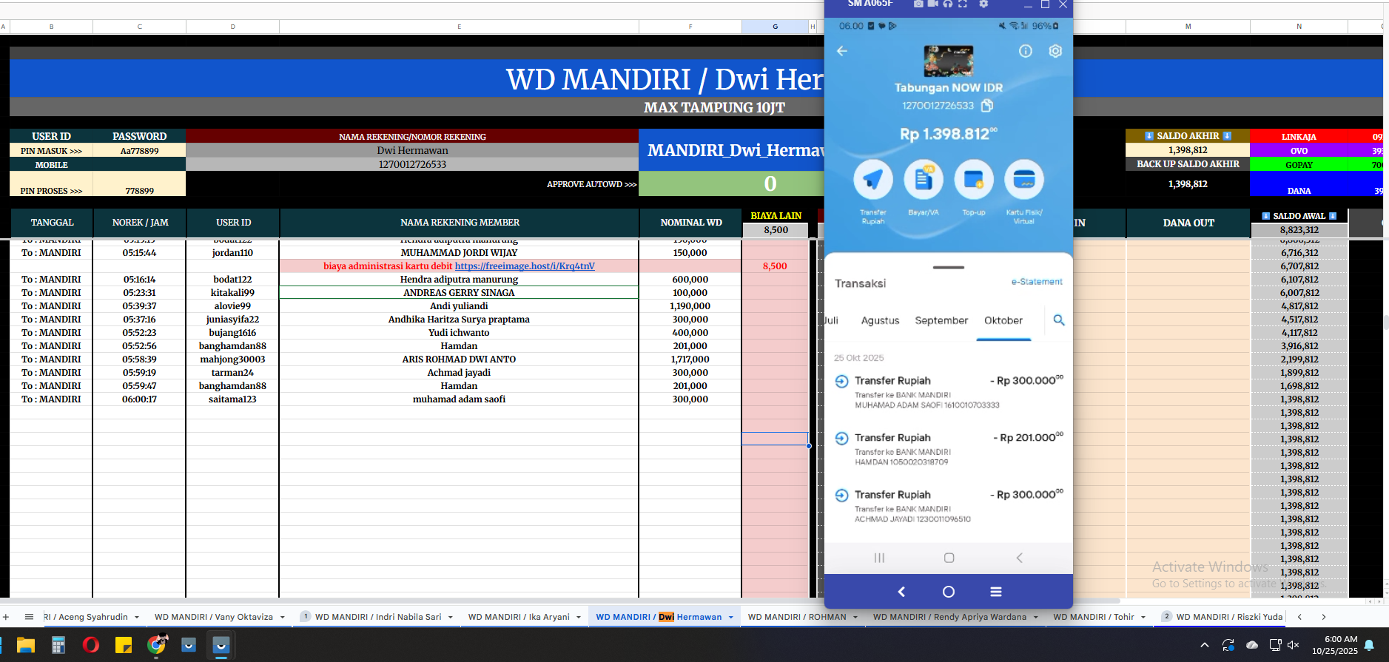Add a new sheet with plus icon
This screenshot has width=1389, height=662.
click(6, 617)
